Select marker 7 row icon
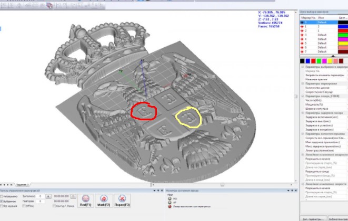The width and height of the screenshot is (348, 221). (301, 52)
